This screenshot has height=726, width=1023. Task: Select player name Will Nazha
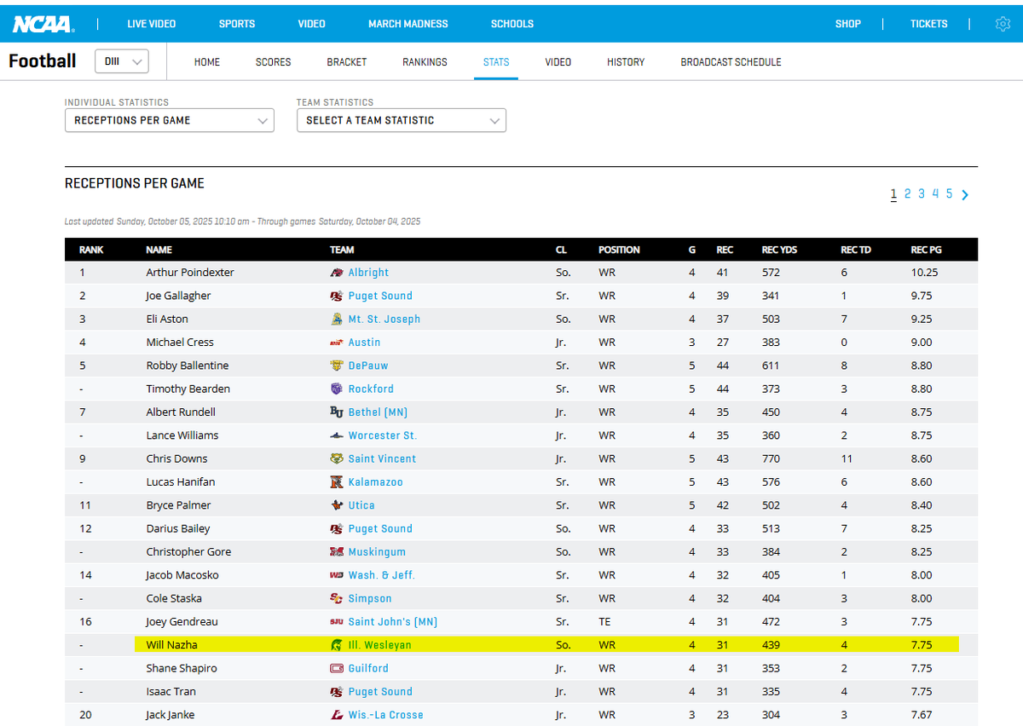coord(171,645)
